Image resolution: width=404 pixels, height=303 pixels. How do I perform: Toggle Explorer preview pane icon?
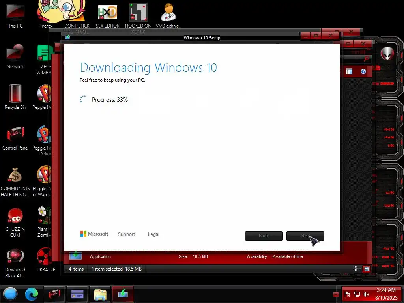click(349, 71)
